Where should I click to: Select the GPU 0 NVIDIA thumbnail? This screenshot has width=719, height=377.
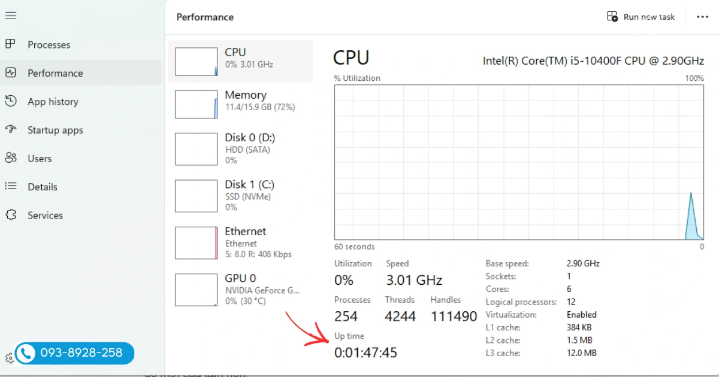(196, 290)
